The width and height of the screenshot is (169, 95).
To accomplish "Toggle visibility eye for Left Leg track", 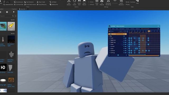I will click(x=124, y=53).
